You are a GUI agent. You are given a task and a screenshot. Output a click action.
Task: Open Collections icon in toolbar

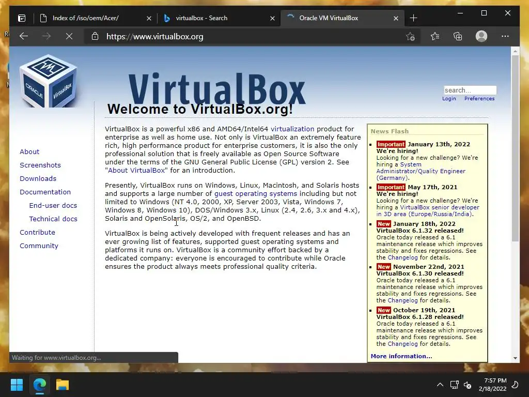458,36
